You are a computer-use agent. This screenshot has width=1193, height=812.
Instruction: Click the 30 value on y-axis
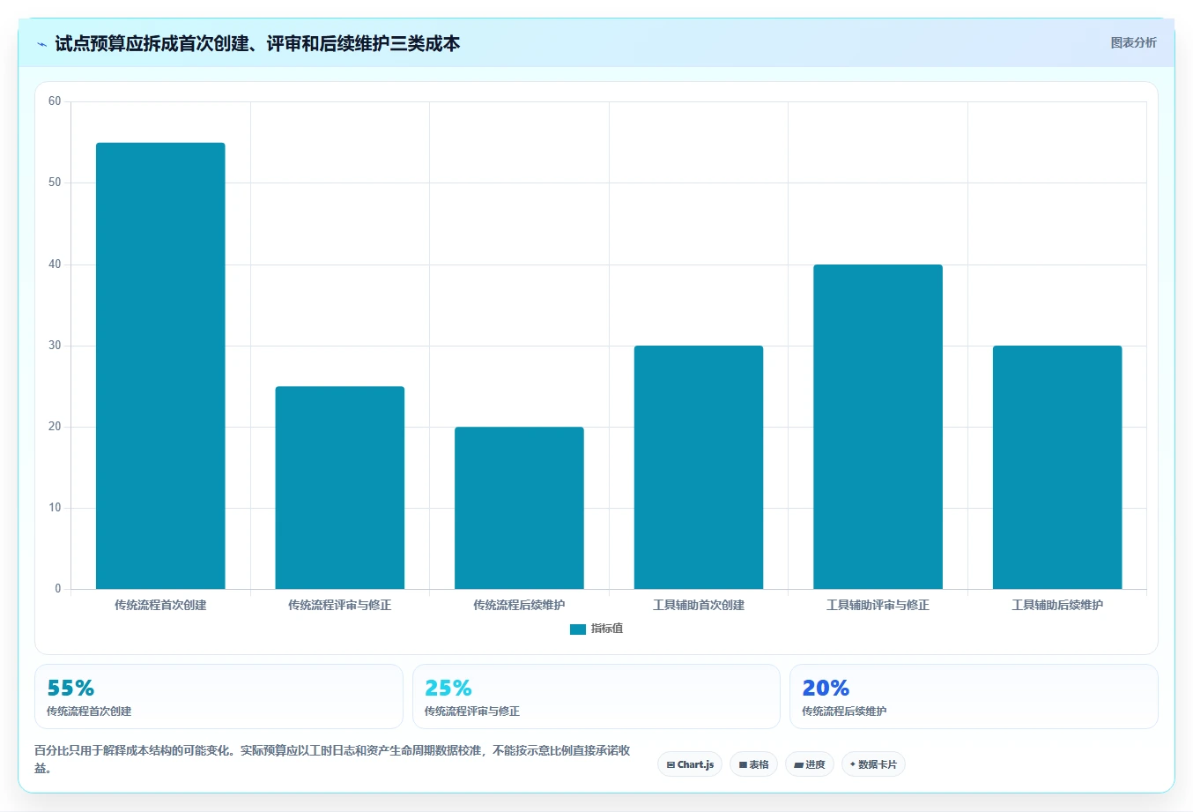pos(55,346)
